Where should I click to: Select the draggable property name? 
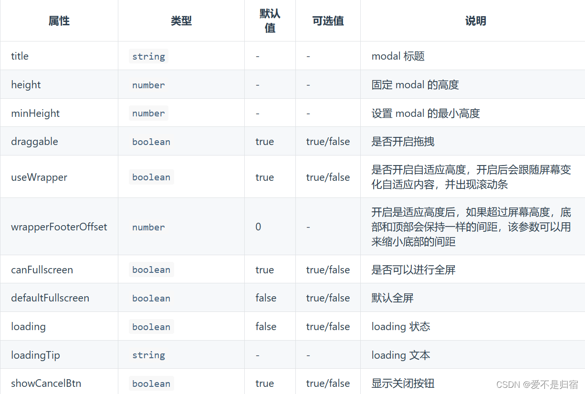(34, 141)
